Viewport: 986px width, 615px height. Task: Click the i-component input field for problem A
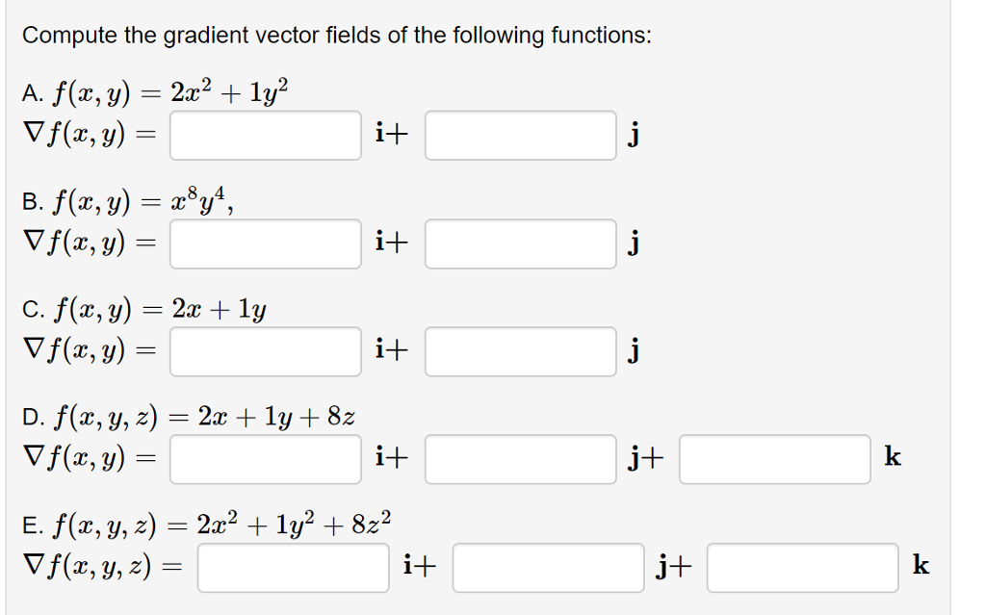264,137
